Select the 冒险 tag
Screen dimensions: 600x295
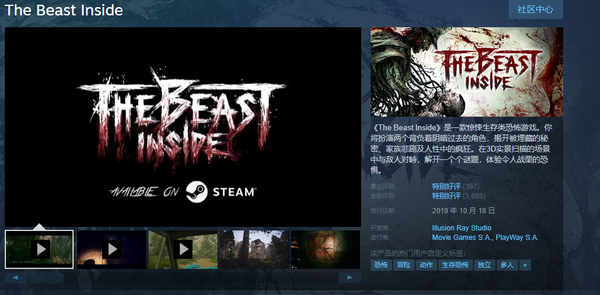click(x=404, y=265)
